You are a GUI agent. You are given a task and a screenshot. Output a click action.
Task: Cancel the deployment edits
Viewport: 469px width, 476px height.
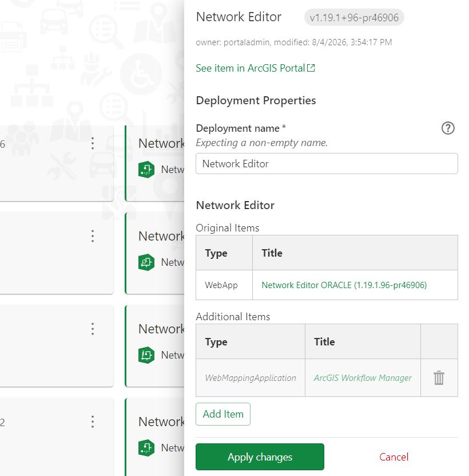(394, 457)
